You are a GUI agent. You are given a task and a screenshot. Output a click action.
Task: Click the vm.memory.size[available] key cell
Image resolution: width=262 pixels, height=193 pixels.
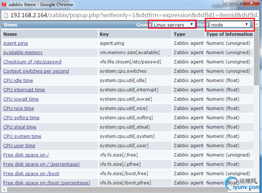pos(135,53)
